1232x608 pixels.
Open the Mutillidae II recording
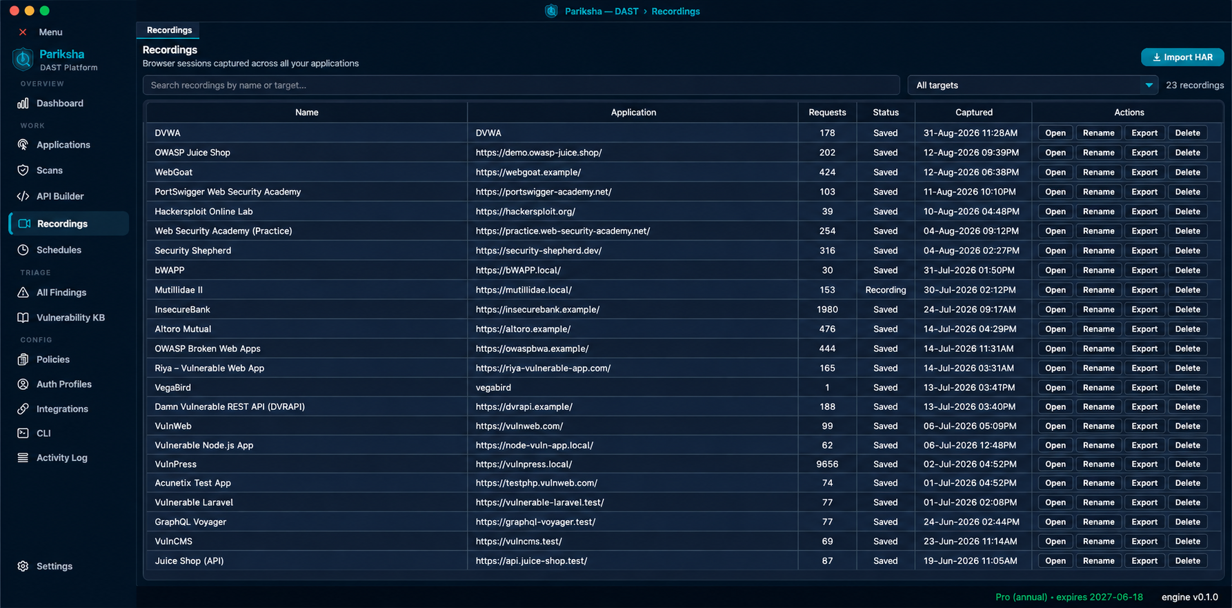pos(1055,290)
